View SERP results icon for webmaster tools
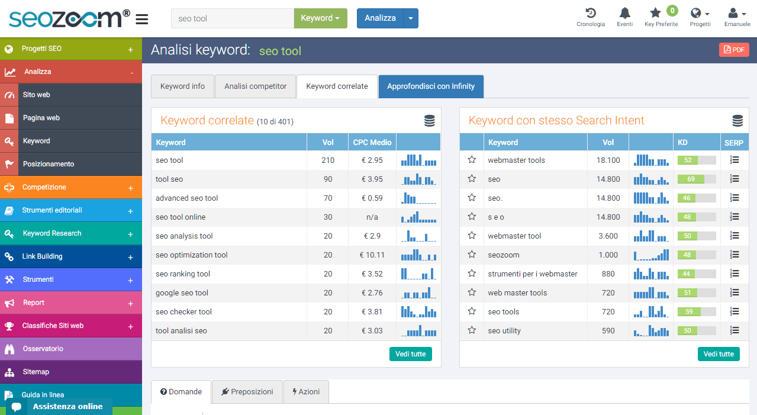Image resolution: width=757 pixels, height=415 pixels. [734, 160]
